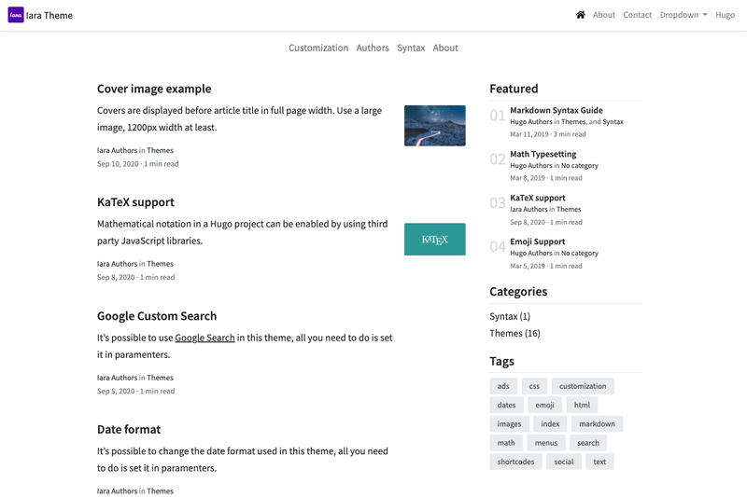Click Iara Authors under Cover image example
Viewport: 747px width, 497px height.
117,150
